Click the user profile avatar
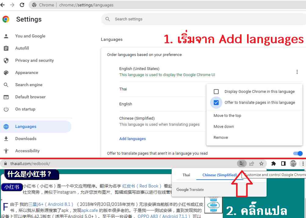This screenshot has height=218, width=306. click(x=293, y=163)
